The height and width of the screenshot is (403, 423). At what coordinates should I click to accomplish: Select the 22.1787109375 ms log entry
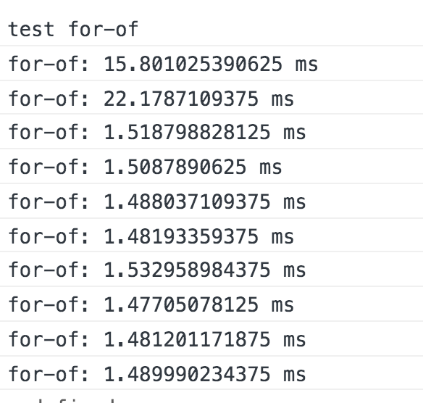click(211, 98)
